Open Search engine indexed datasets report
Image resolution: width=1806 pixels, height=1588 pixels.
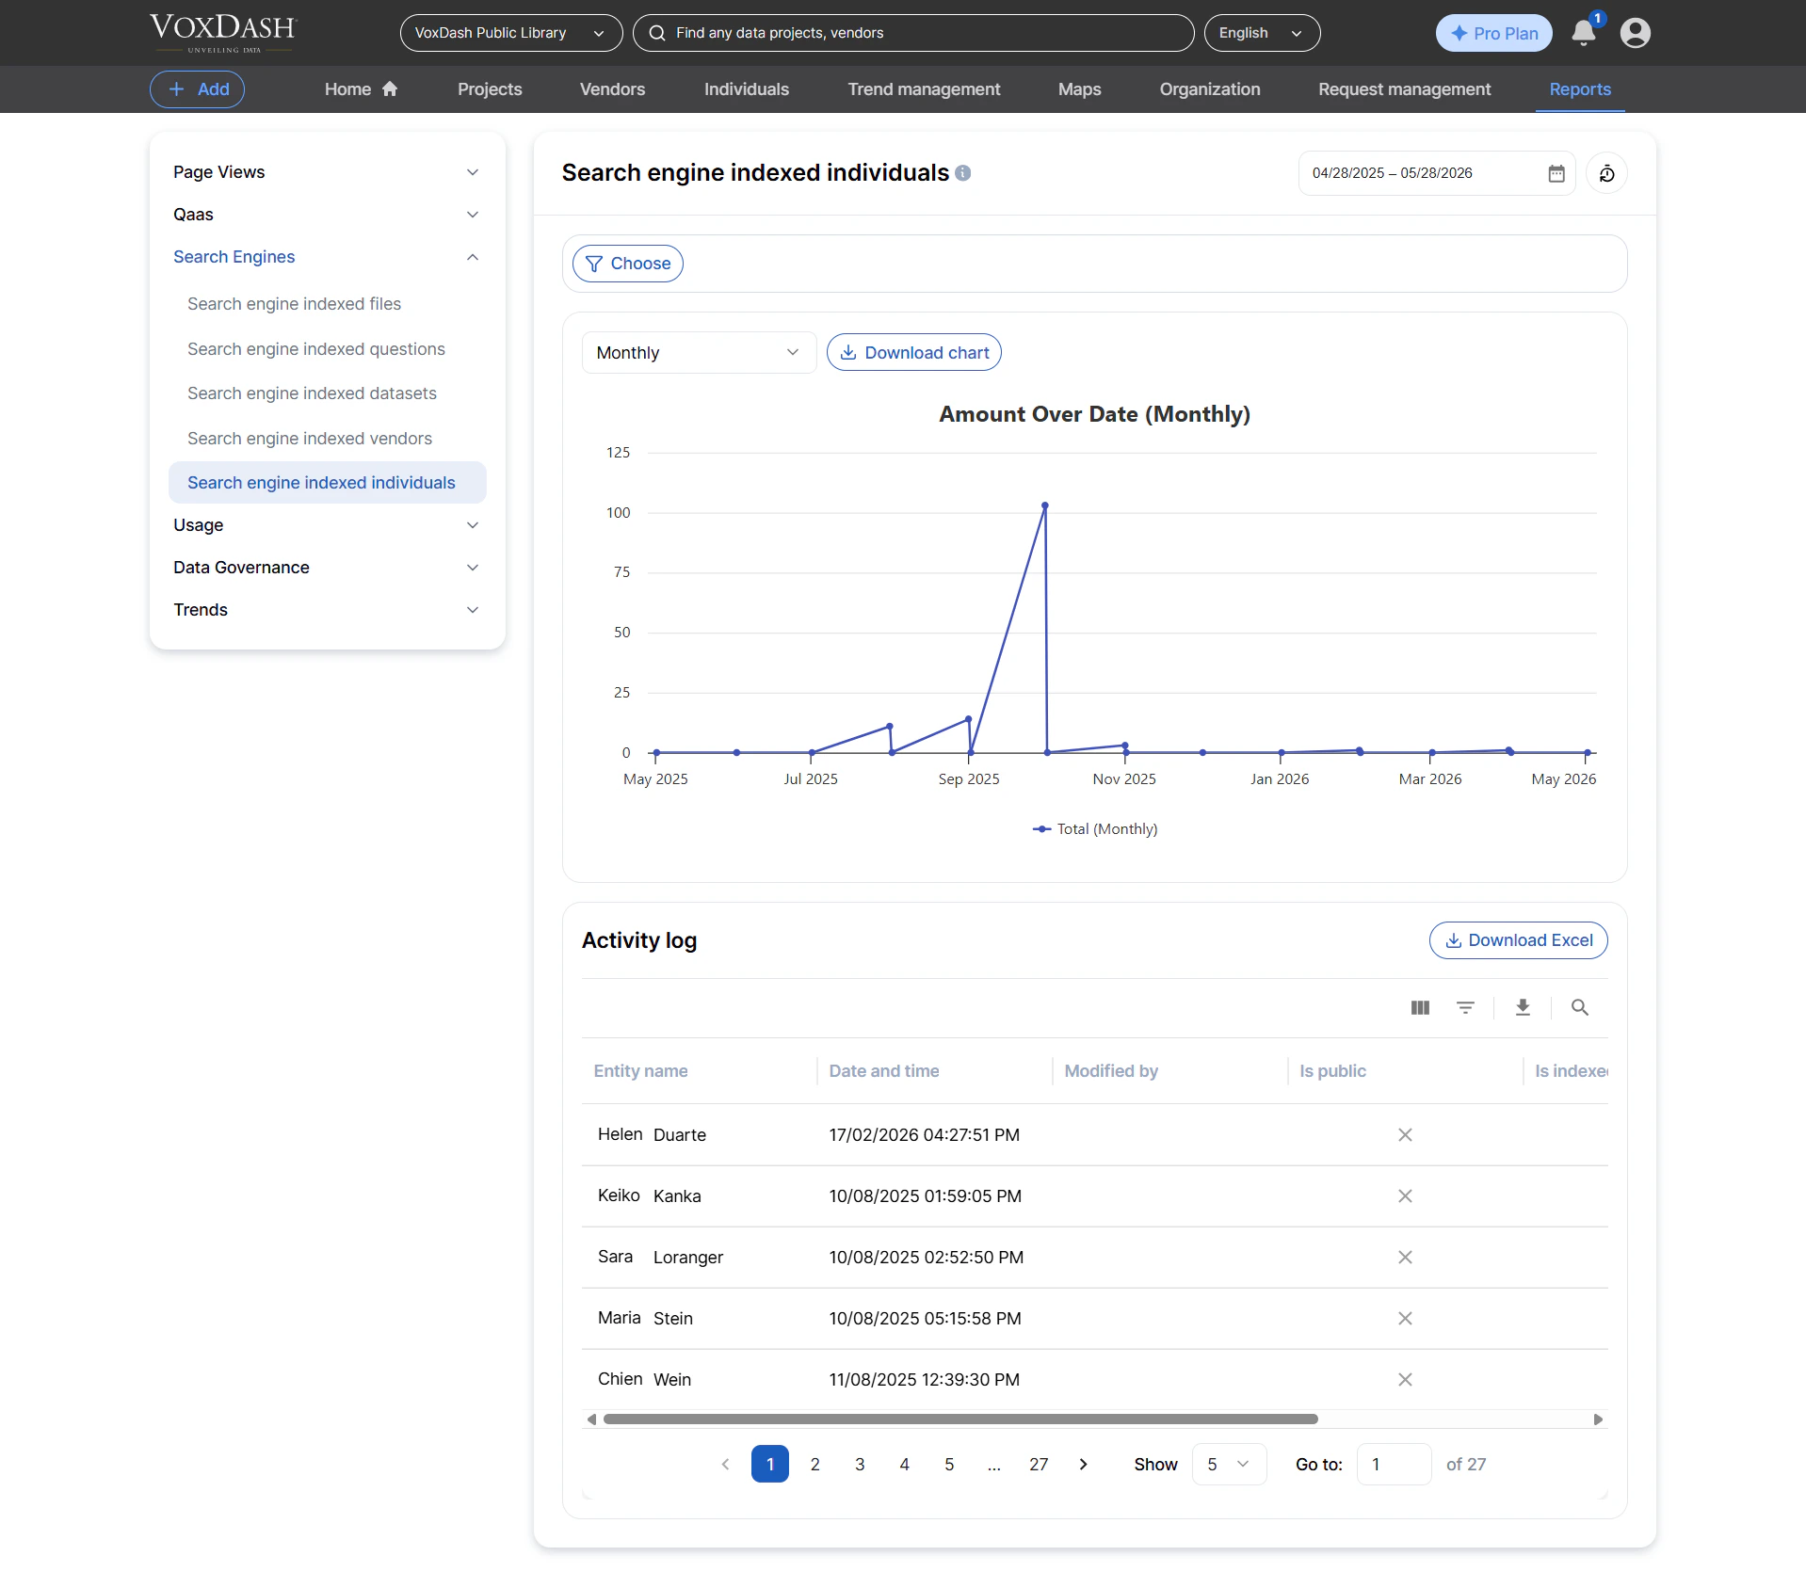click(x=328, y=393)
